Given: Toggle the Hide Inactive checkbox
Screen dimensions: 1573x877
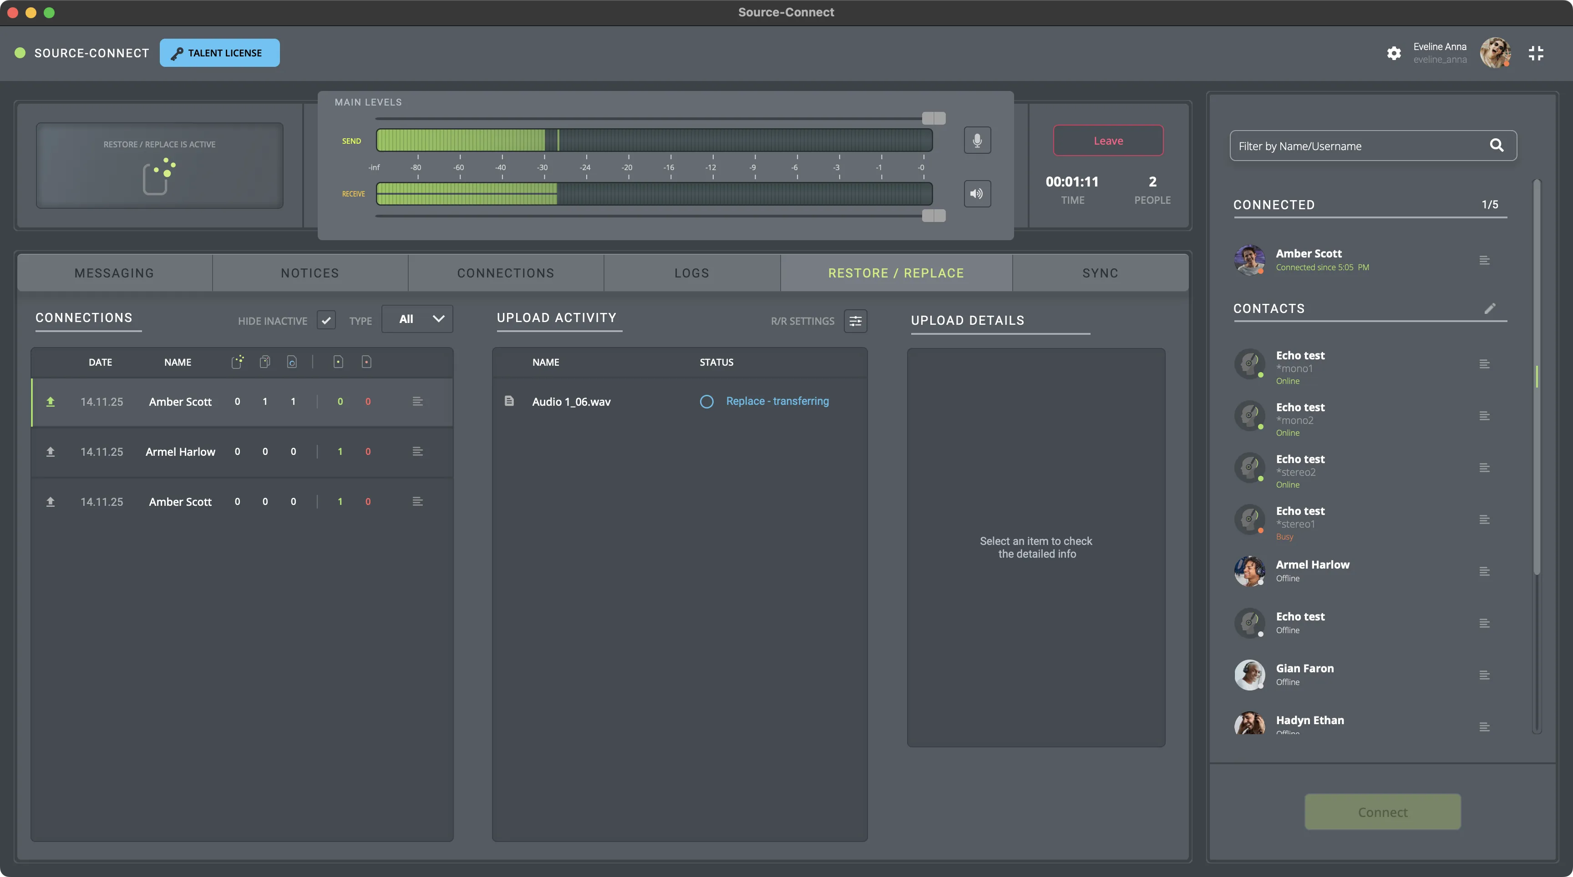Looking at the screenshot, I should pos(326,320).
